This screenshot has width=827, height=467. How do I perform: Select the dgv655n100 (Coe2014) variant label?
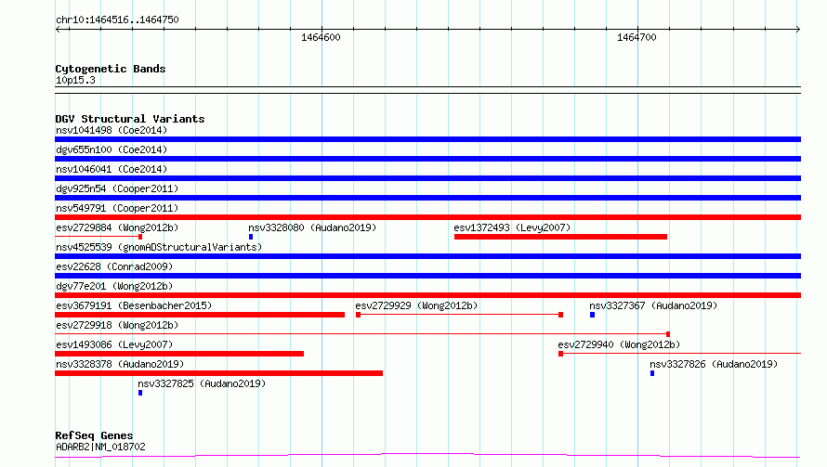pos(112,149)
